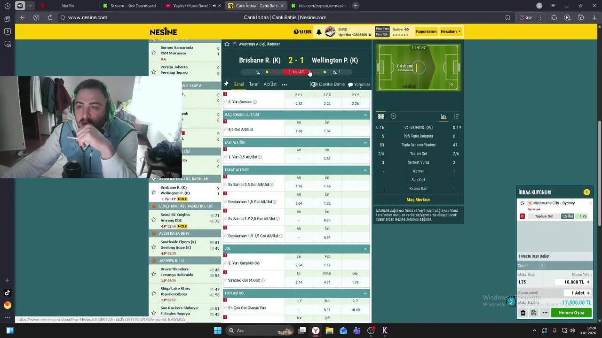Favorite Brisbane R. (K) in sidebar list
602x338 pixels.
154,192
